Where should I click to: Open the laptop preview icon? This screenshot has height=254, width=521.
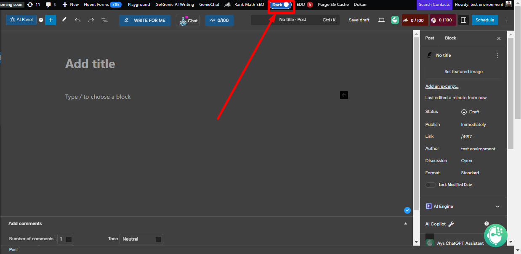(x=381, y=20)
